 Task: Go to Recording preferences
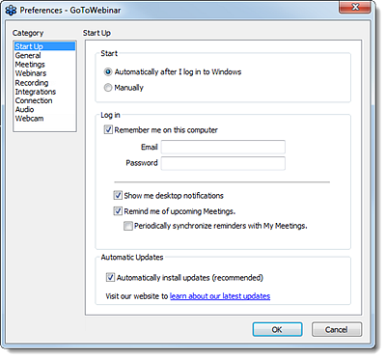click(x=32, y=83)
